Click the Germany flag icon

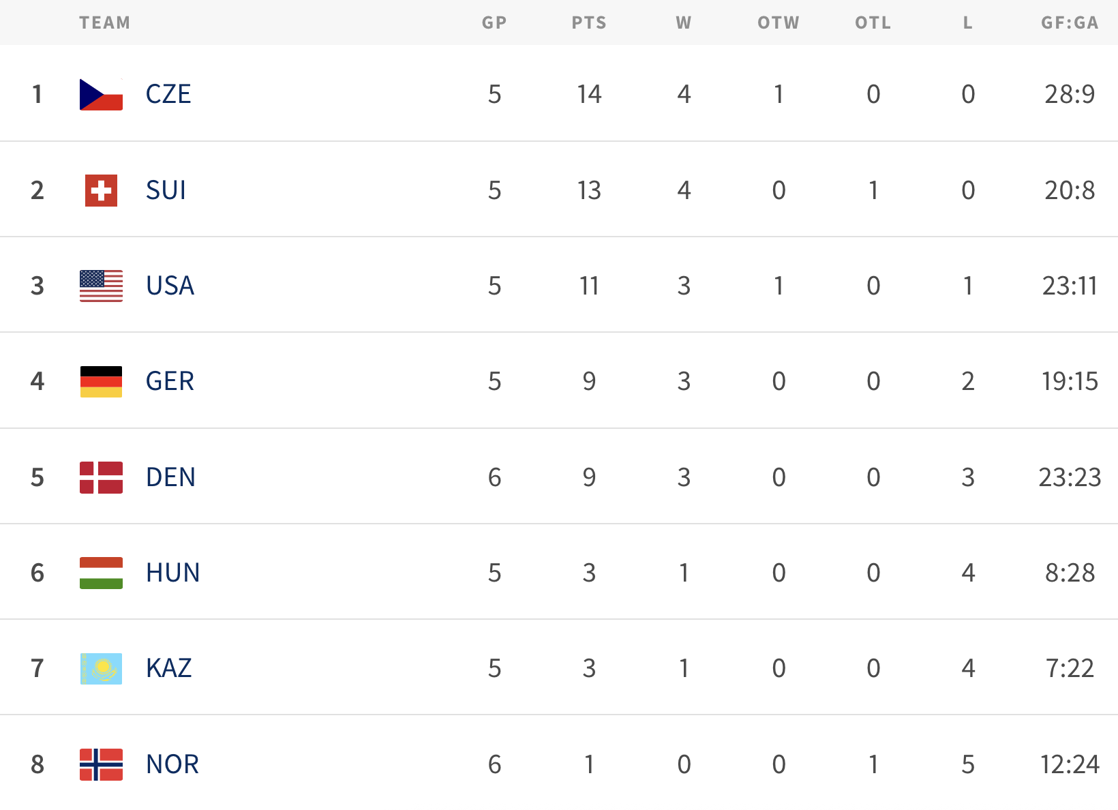(101, 381)
